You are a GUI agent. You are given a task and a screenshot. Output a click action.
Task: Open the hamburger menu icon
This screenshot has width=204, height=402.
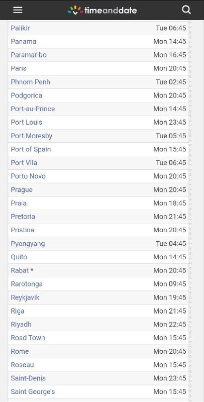click(18, 10)
